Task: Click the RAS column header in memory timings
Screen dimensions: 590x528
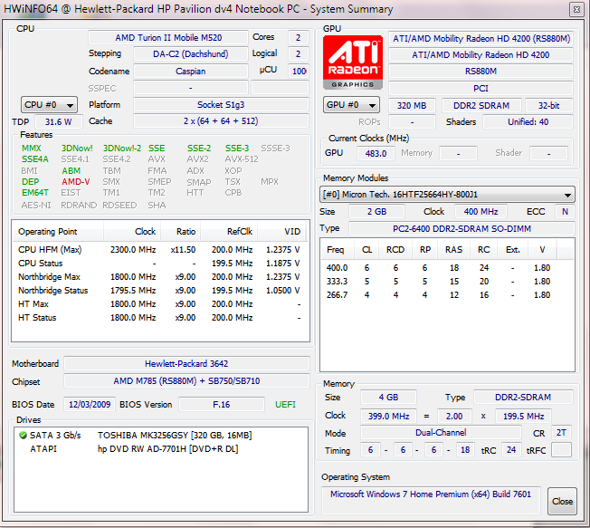Action: click(x=453, y=250)
